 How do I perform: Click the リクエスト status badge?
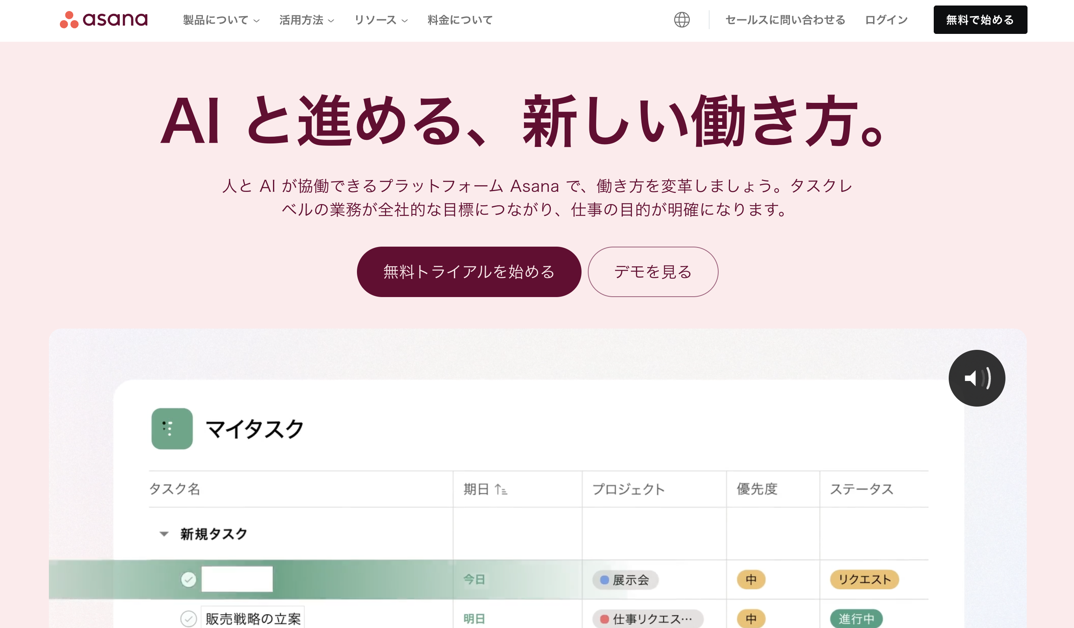click(864, 580)
